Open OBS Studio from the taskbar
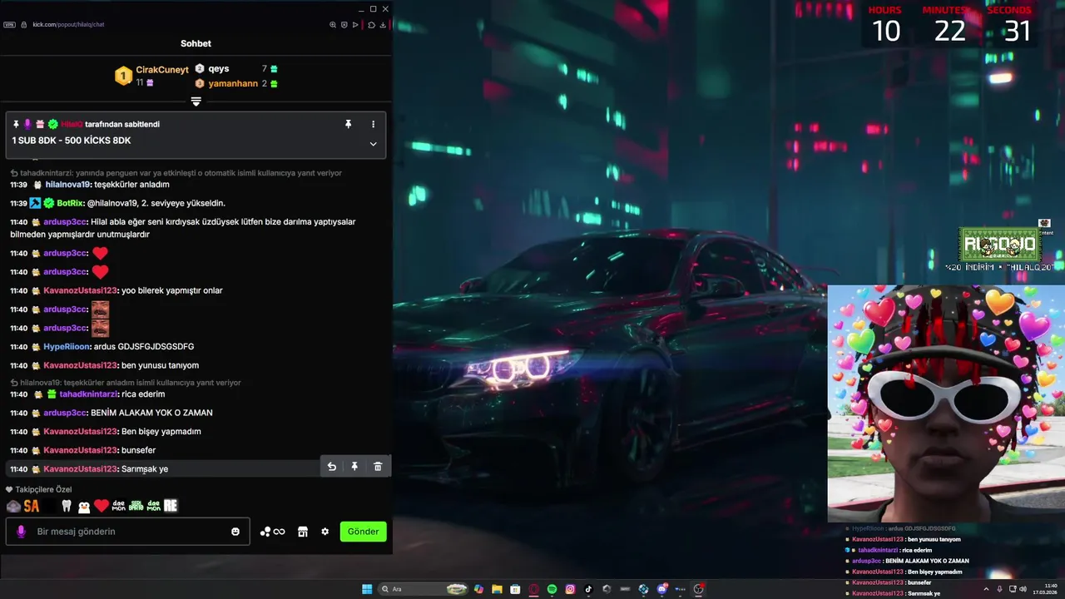 699,589
